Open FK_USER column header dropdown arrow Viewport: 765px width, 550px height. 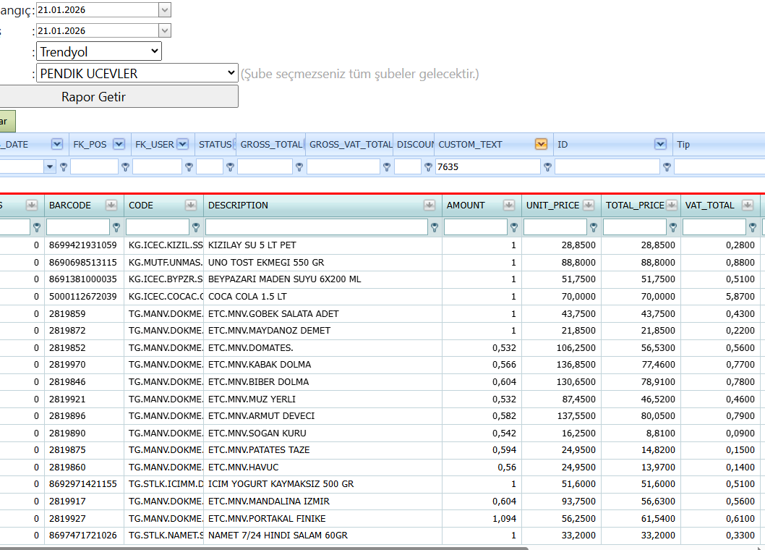pyautogui.click(x=182, y=144)
